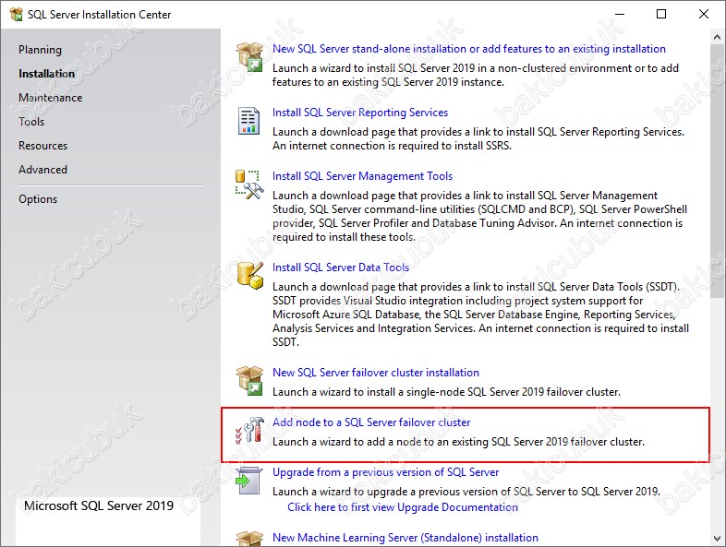Click the 'Microsoft SQL Server 2019' label
Viewport: 726px width, 547px height.
click(99, 505)
